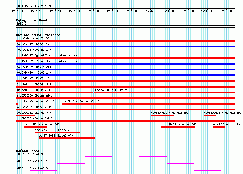Click the 1096k ruler tick label
This screenshot has height=174, width=243.
tap(150, 11)
